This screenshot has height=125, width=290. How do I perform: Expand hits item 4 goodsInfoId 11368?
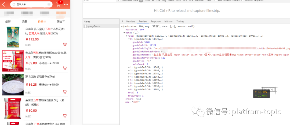pos(129,77)
